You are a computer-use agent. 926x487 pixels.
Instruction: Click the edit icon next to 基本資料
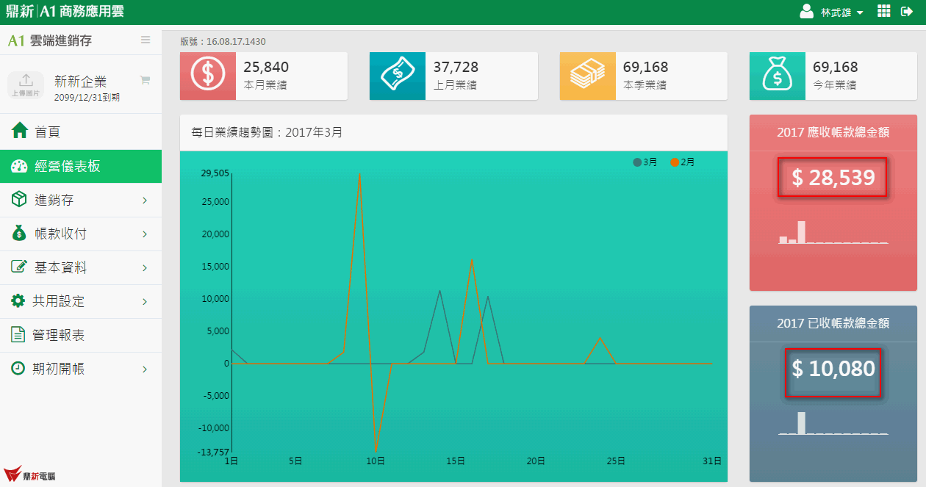[19, 267]
